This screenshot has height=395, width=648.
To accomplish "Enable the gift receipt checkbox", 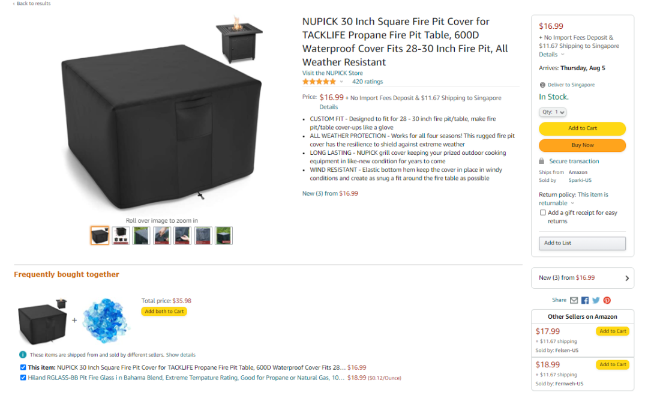I will [x=543, y=213].
